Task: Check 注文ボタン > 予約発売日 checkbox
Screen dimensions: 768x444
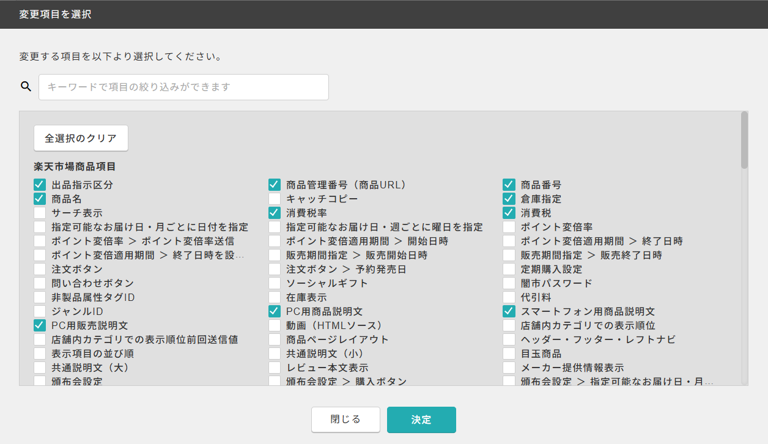Action: click(275, 269)
